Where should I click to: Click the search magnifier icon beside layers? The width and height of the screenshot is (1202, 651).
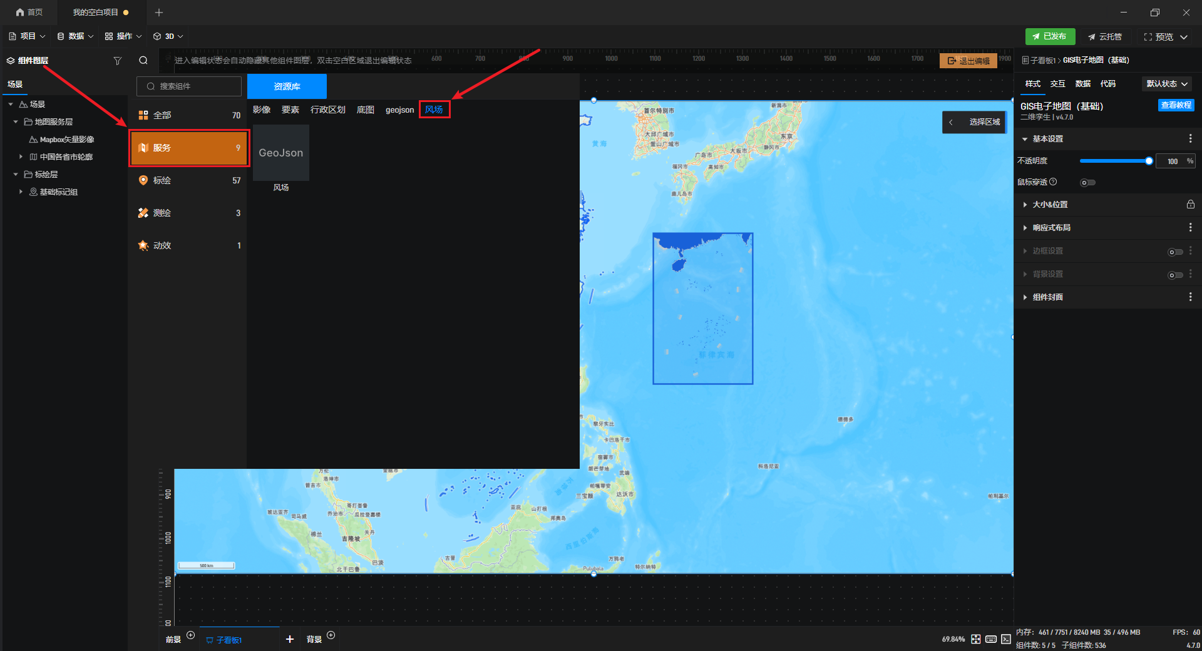[x=143, y=61]
